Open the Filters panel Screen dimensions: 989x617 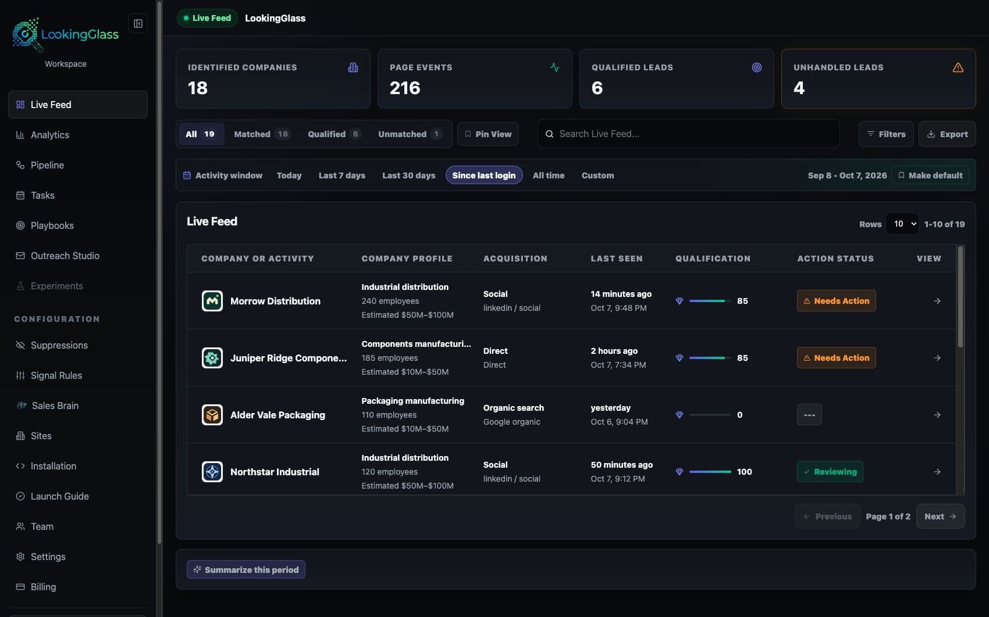(886, 134)
